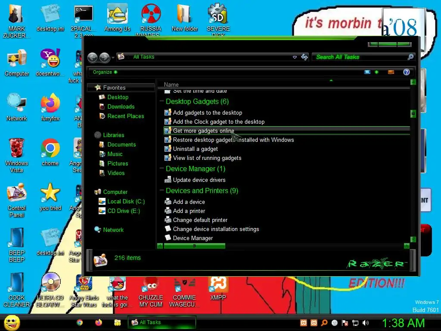Image resolution: width=441 pixels, height=331 pixels.
Task: Open Desktop under Favorites
Action: pyautogui.click(x=118, y=97)
